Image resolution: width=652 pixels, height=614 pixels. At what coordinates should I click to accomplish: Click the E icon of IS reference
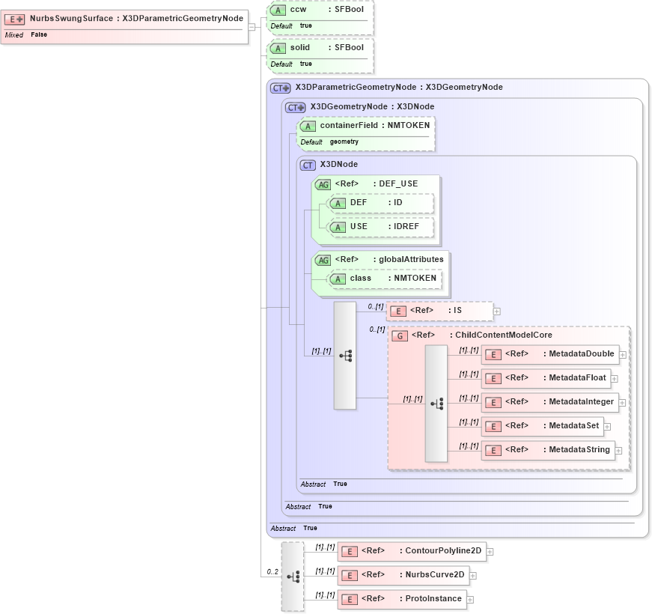(x=398, y=311)
